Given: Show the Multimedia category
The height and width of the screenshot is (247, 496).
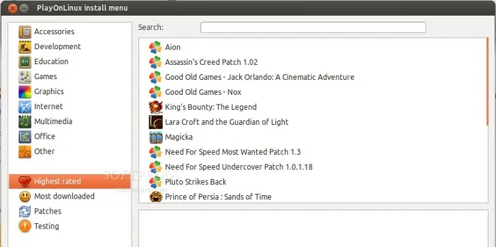Looking at the screenshot, I should [53, 121].
